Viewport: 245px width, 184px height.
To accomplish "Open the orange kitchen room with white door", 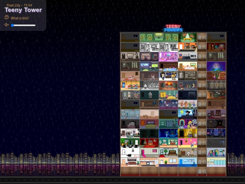I will [x=187, y=47].
